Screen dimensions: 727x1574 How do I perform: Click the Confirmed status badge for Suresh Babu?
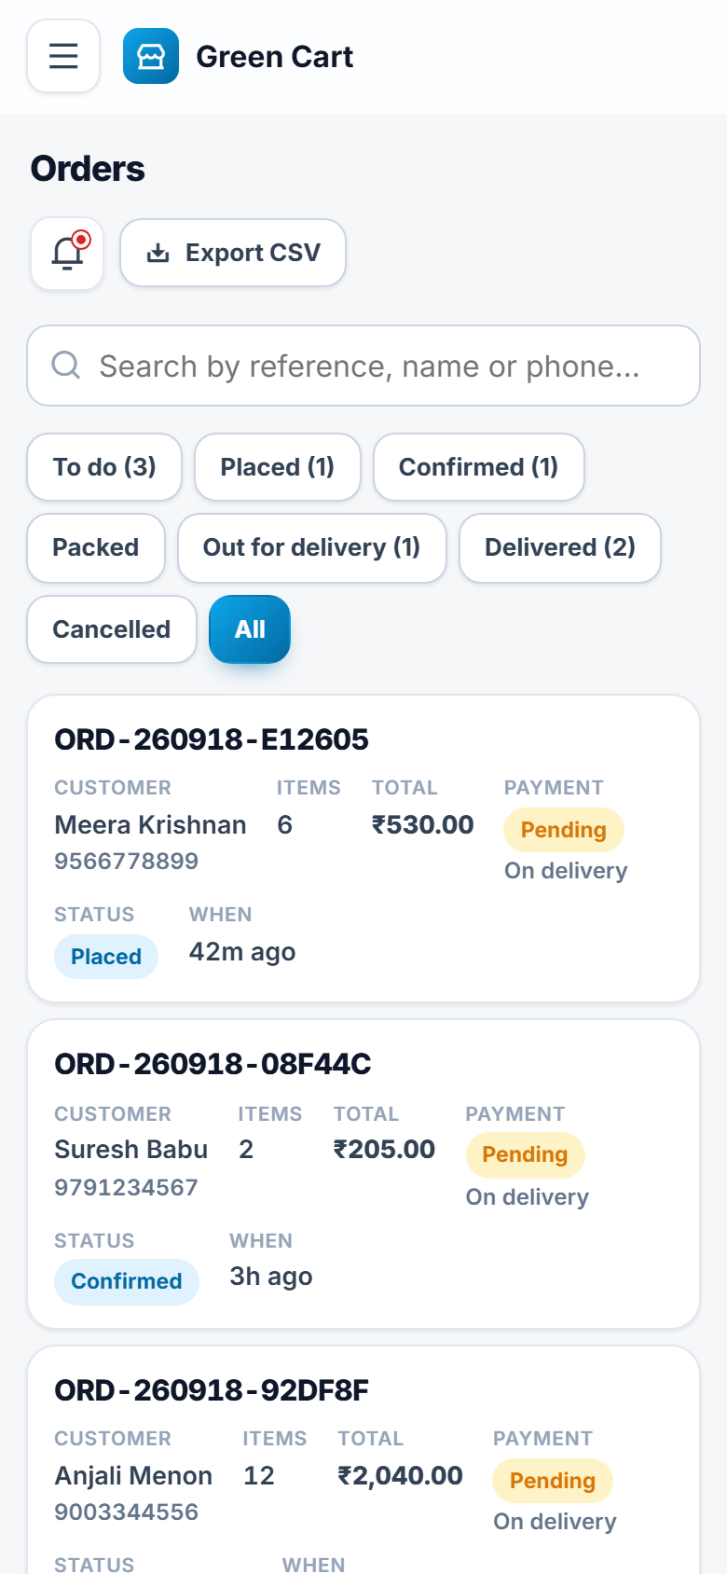point(127,1281)
